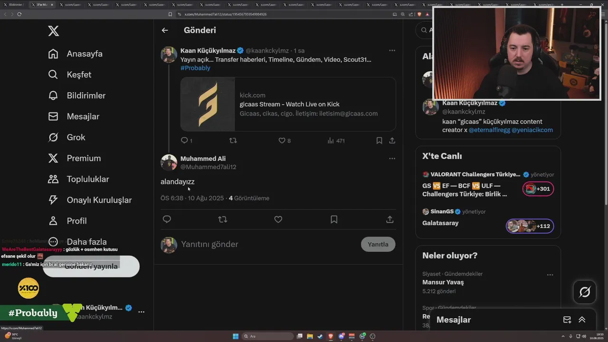Open Onaylı Kuruluşlar page

90,200
